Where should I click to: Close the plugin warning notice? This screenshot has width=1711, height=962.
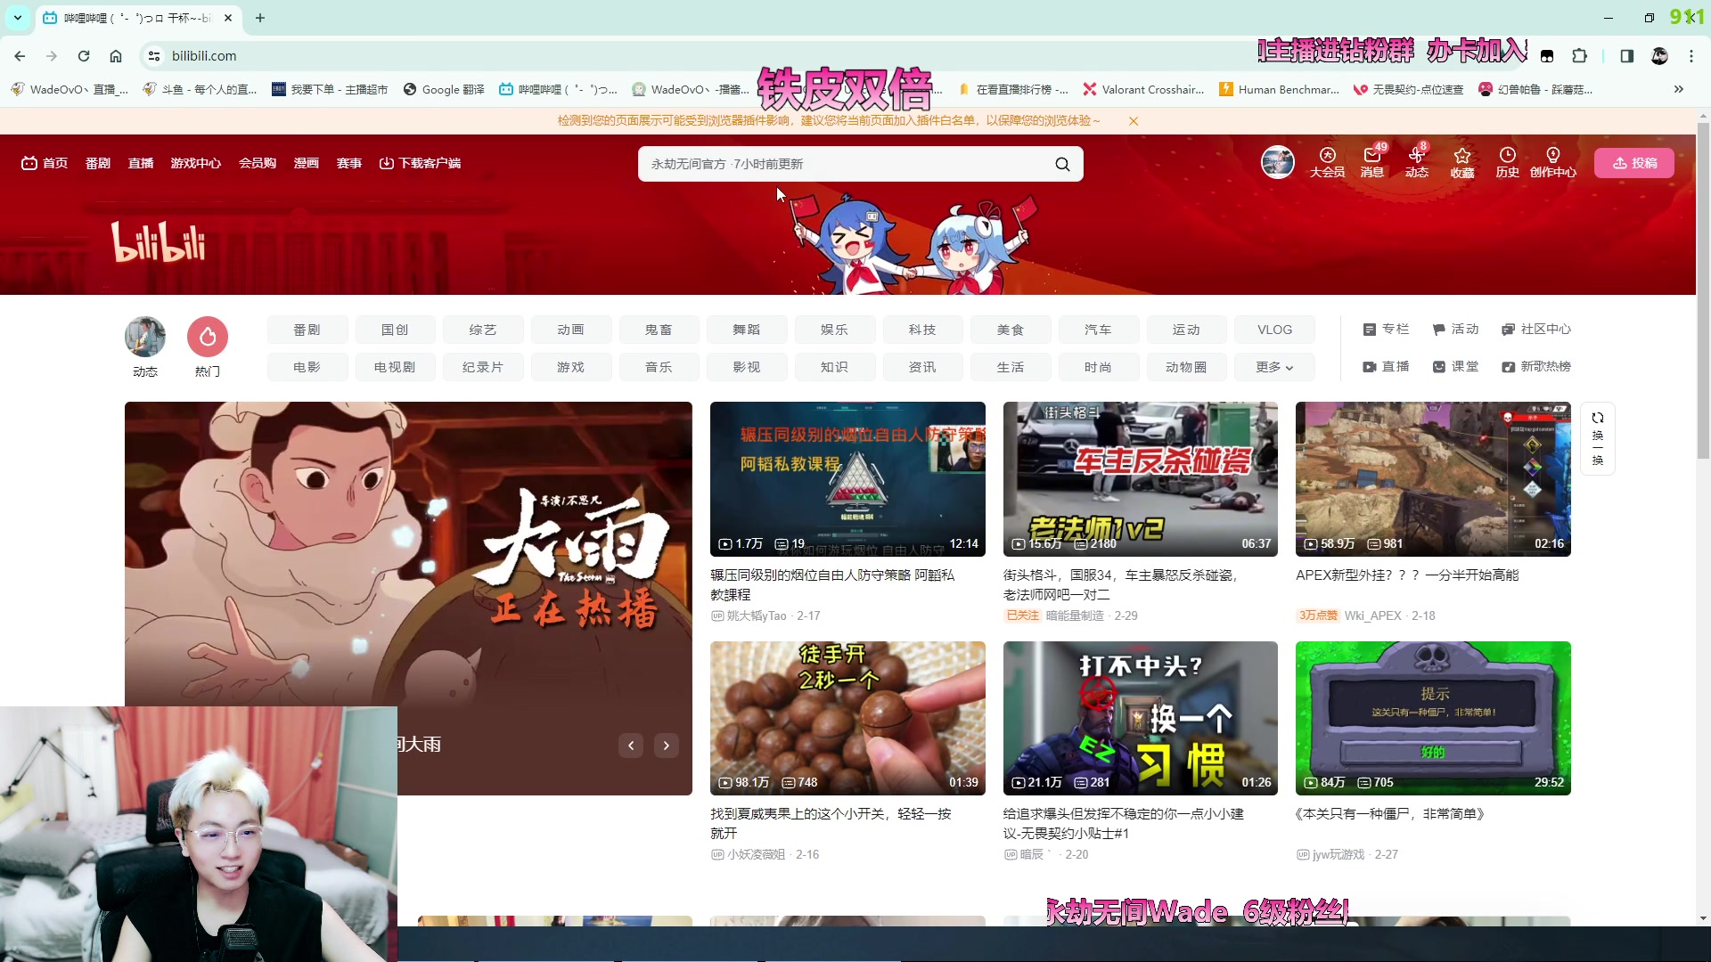1134,121
